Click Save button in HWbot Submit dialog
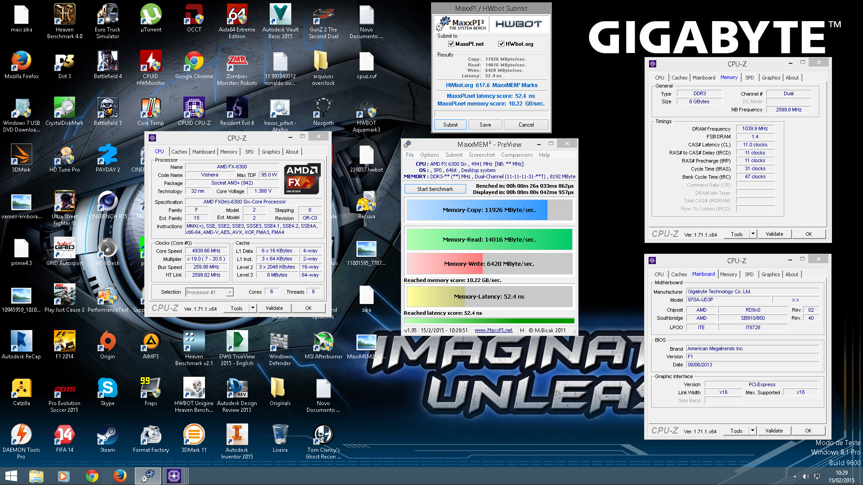This screenshot has height=485, width=863. click(x=485, y=125)
